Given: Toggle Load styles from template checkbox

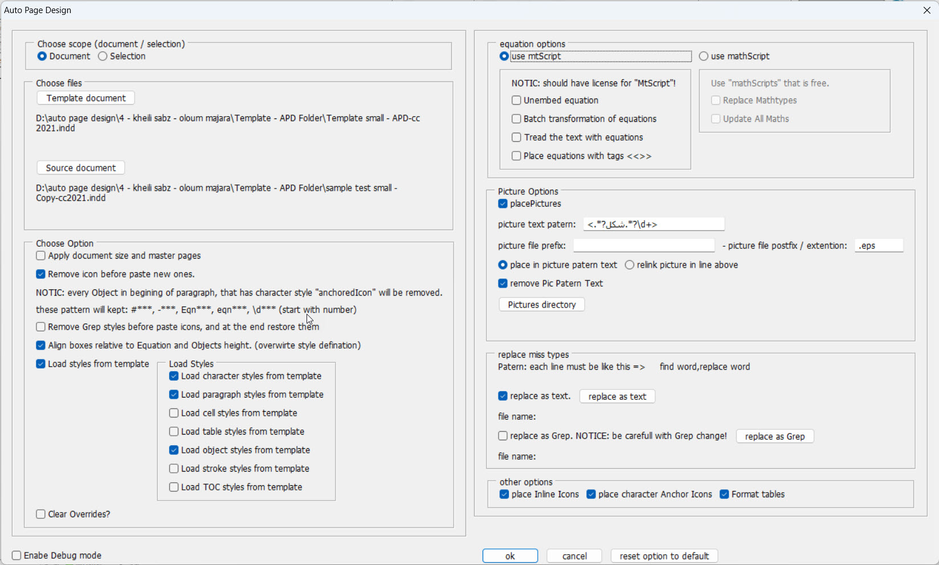Looking at the screenshot, I should (41, 364).
